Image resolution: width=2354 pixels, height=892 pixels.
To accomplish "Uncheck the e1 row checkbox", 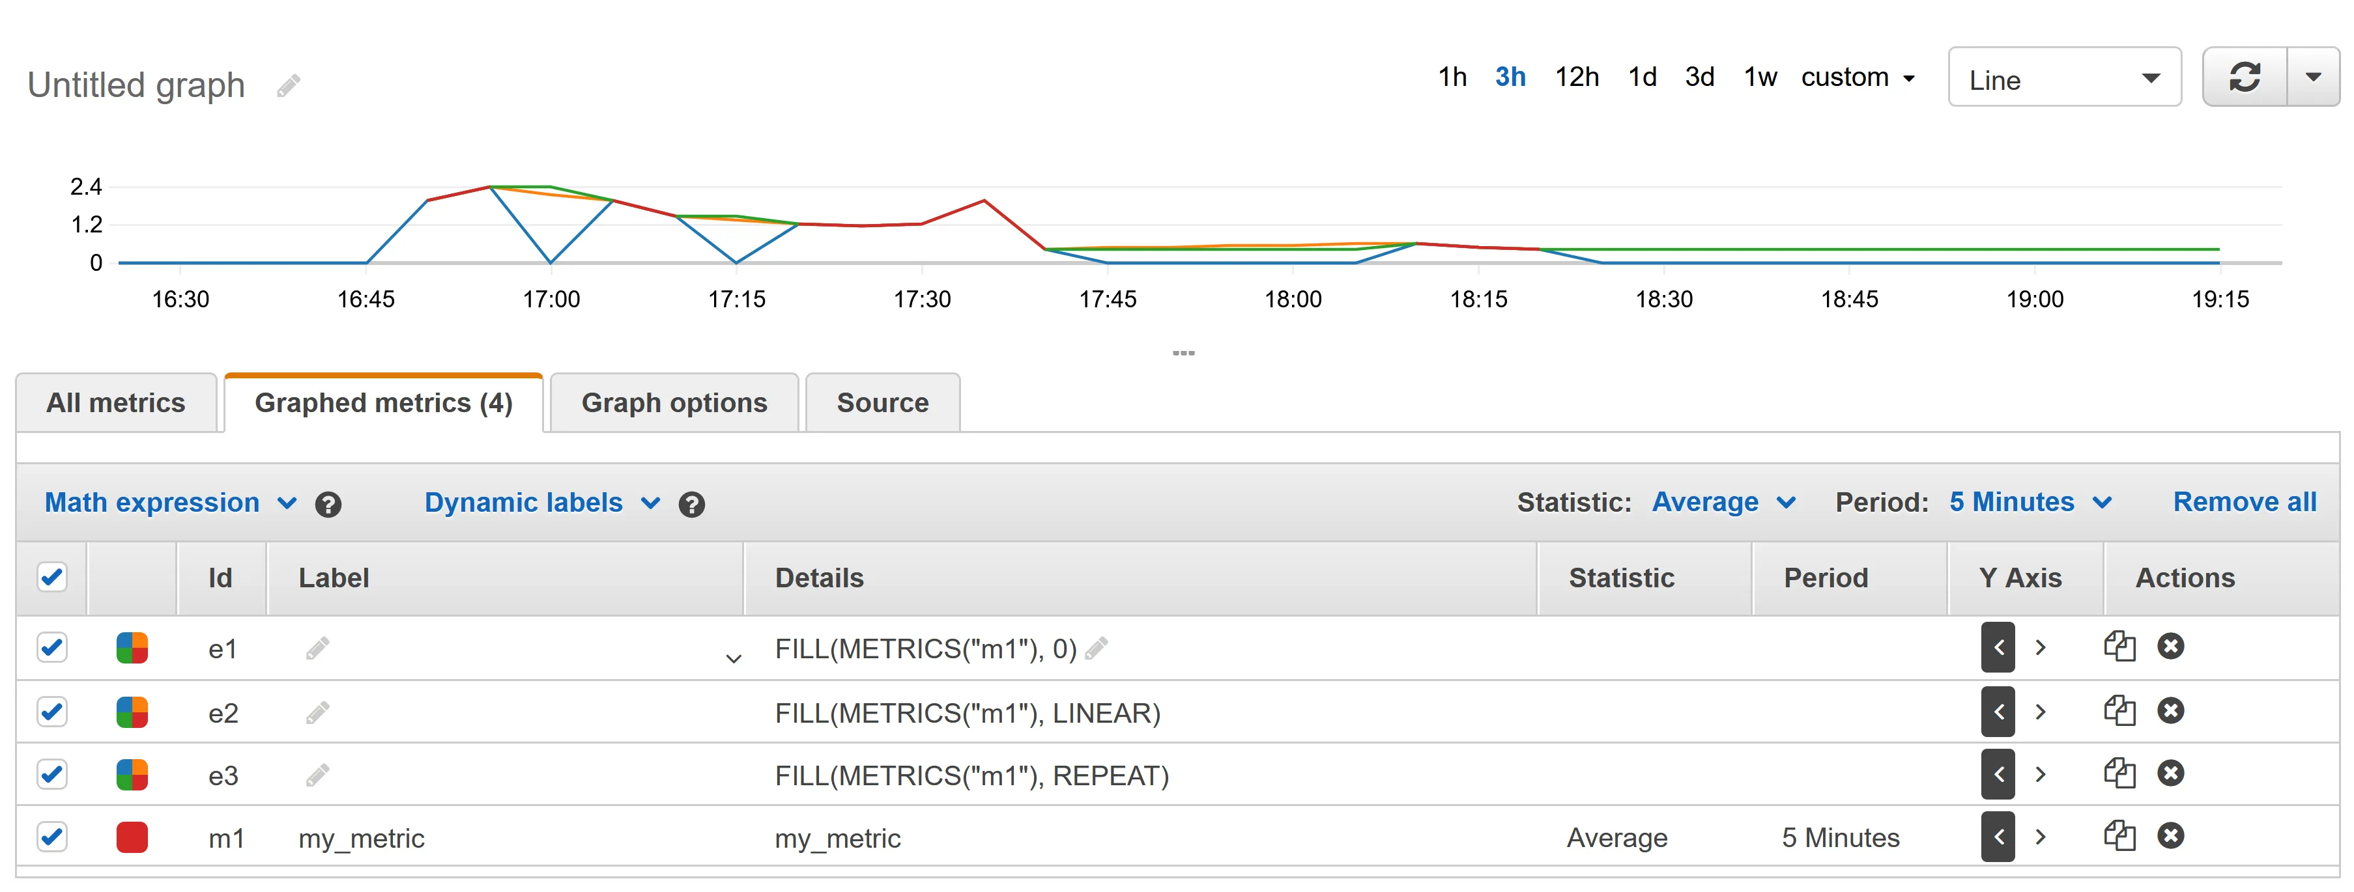I will point(52,647).
